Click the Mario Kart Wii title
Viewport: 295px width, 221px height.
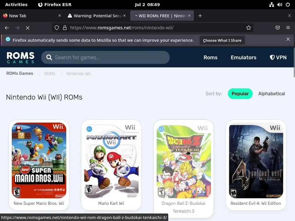click(x=111, y=203)
